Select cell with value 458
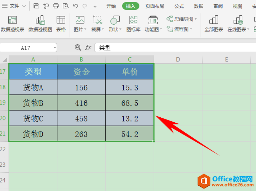Viewport: 256px width, 191px height. point(81,118)
